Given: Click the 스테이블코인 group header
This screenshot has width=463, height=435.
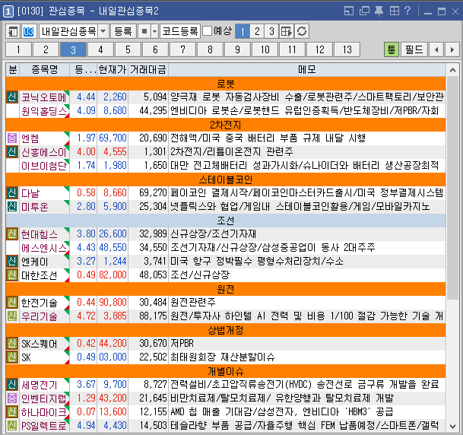Looking at the screenshot, I should click(x=226, y=179).
